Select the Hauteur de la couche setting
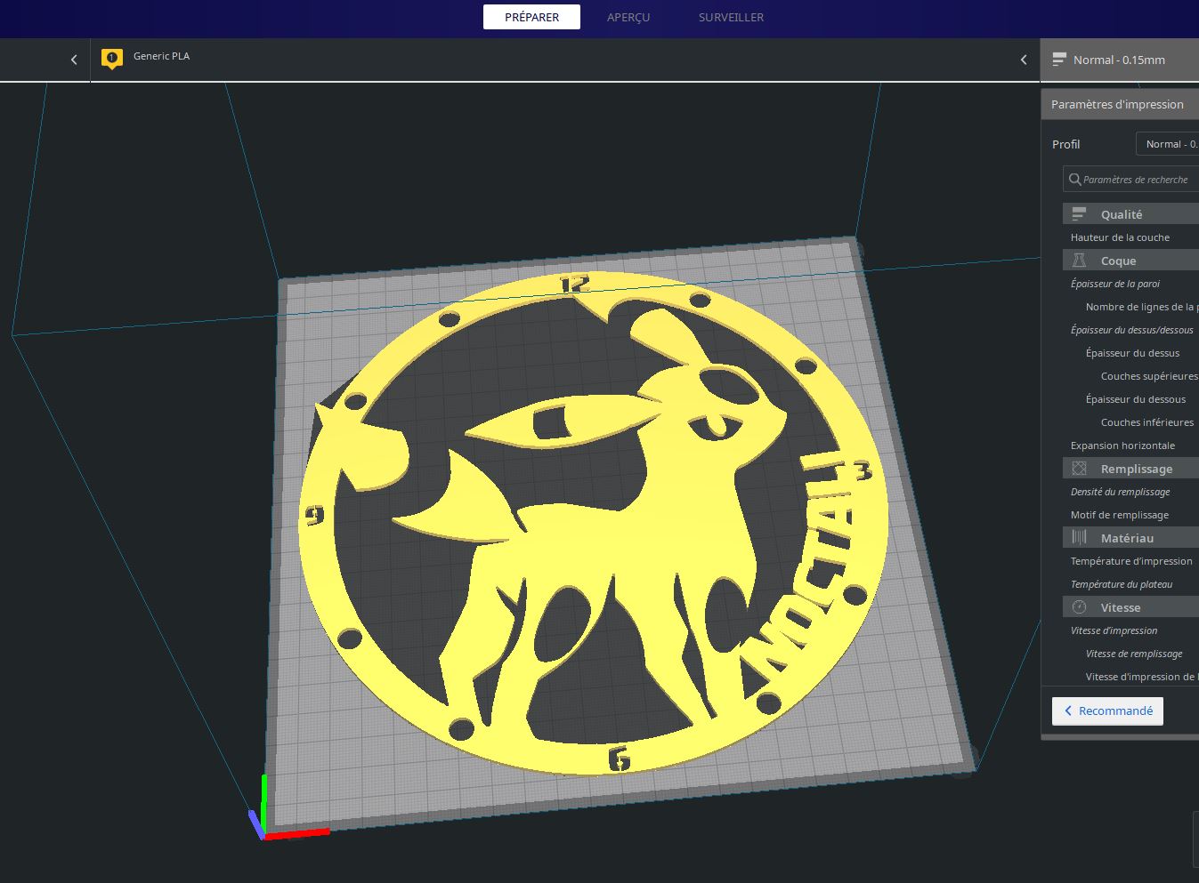 coord(1119,237)
